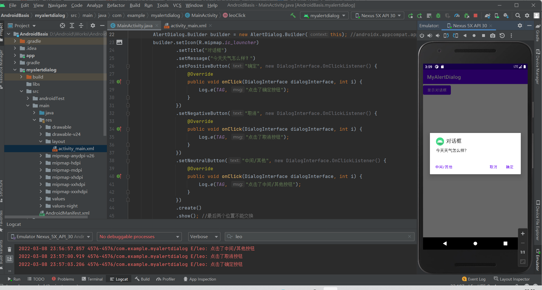
Task: Click the Make Project hammer icon
Action: 293,15
